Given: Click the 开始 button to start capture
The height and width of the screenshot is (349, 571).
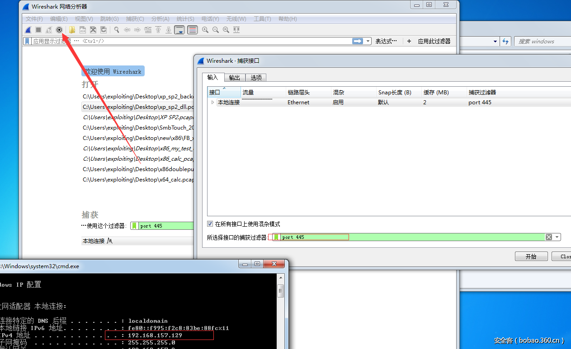Looking at the screenshot, I should coord(531,256).
